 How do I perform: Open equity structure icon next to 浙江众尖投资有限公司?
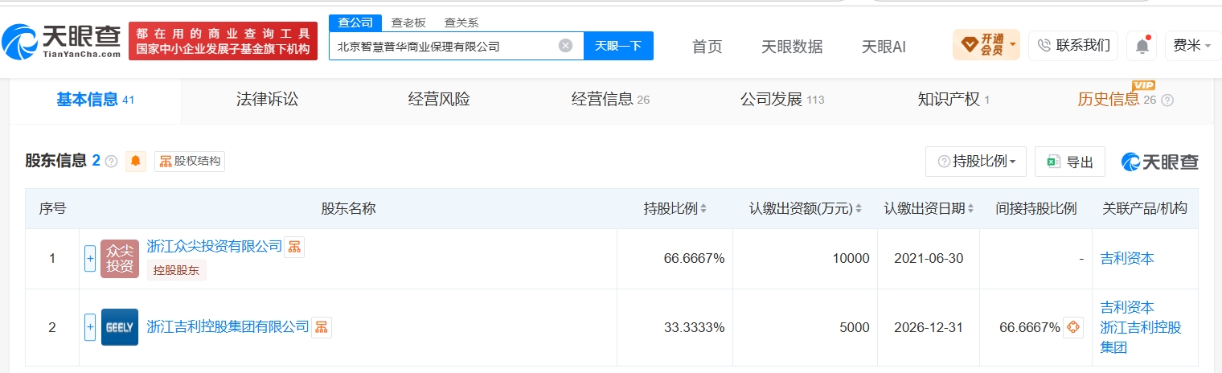coord(294,247)
